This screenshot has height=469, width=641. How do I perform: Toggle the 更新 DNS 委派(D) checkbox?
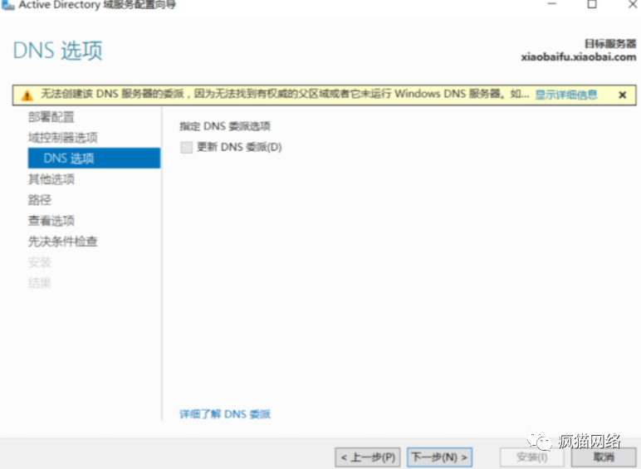(x=187, y=148)
